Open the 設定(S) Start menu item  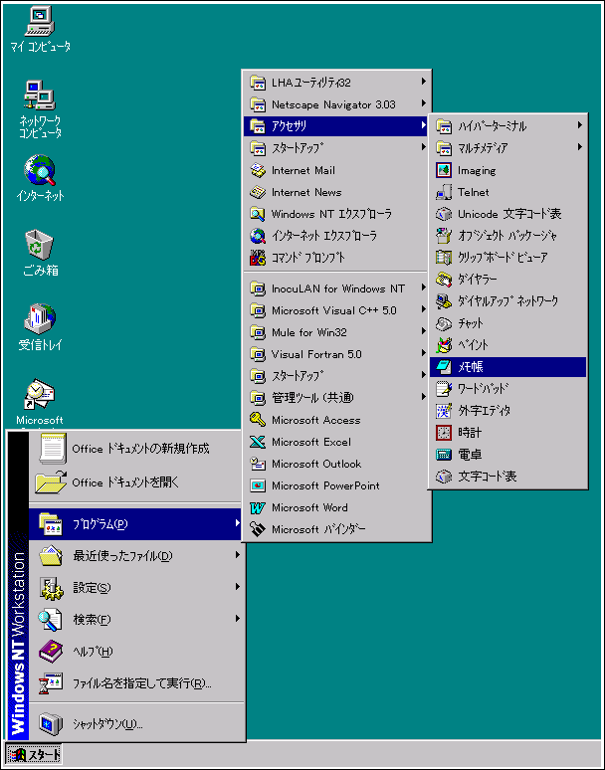136,588
